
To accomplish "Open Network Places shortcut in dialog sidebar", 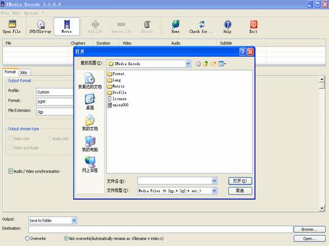I will (90, 165).
